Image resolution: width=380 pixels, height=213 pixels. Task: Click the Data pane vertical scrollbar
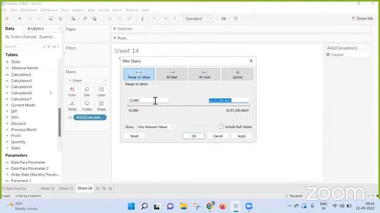click(x=59, y=122)
